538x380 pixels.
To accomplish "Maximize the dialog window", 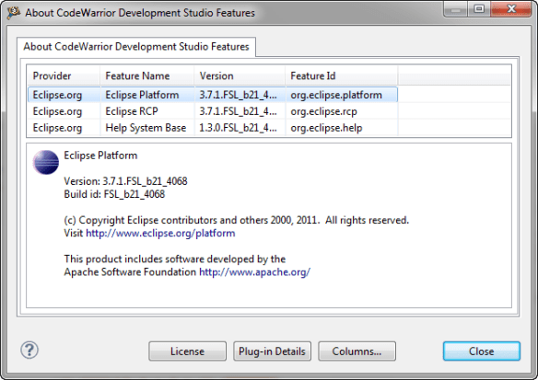I will (x=479, y=8).
